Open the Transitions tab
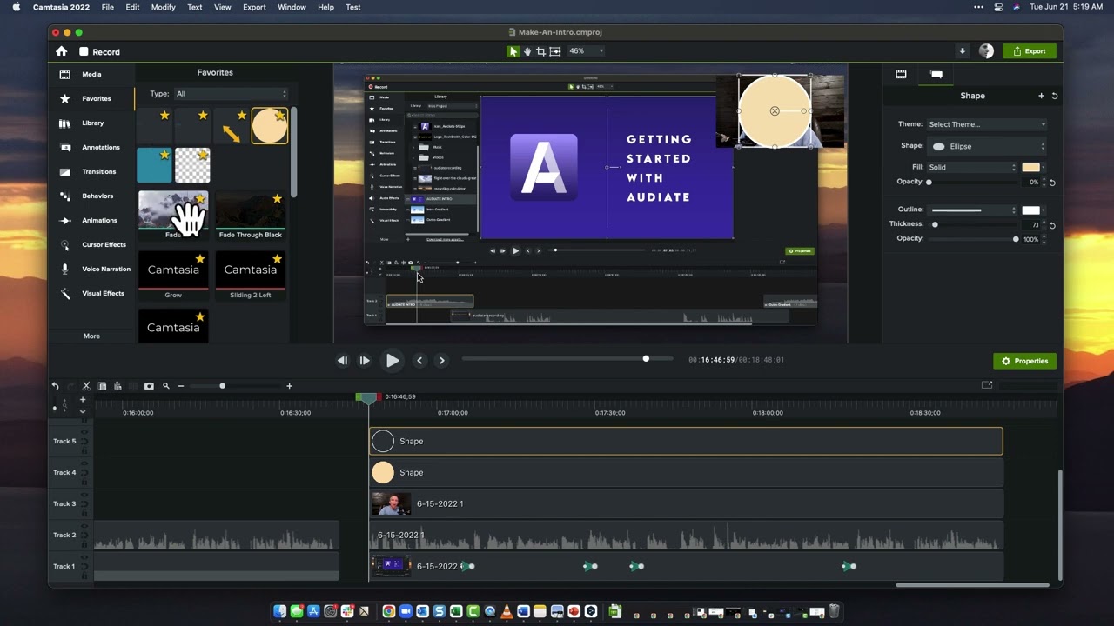The height and width of the screenshot is (626, 1114). pos(91,172)
